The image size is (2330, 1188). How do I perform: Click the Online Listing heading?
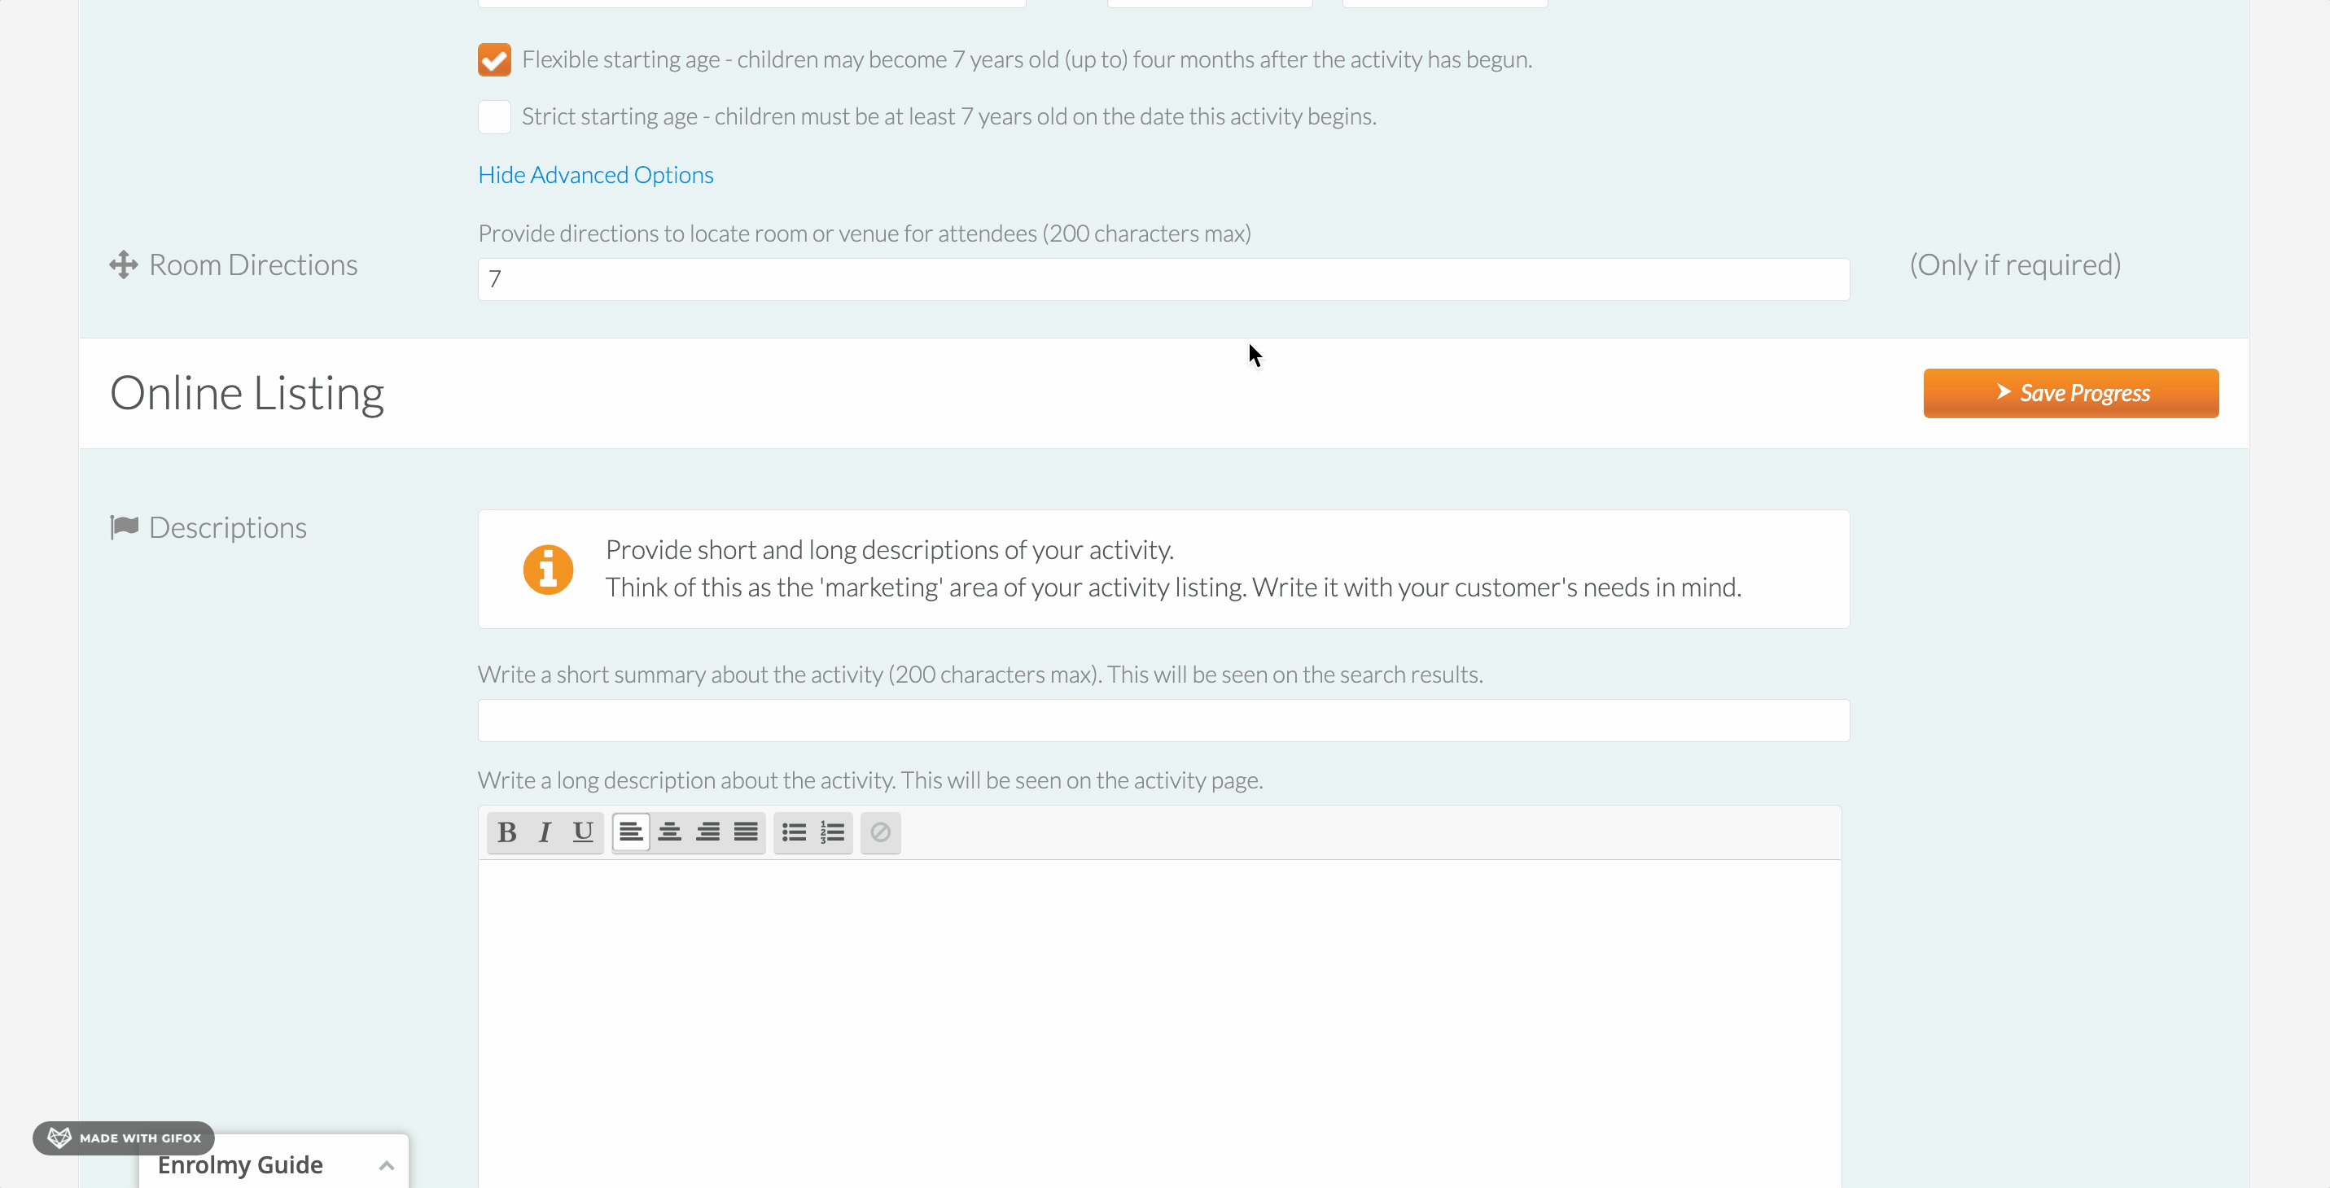(x=247, y=393)
